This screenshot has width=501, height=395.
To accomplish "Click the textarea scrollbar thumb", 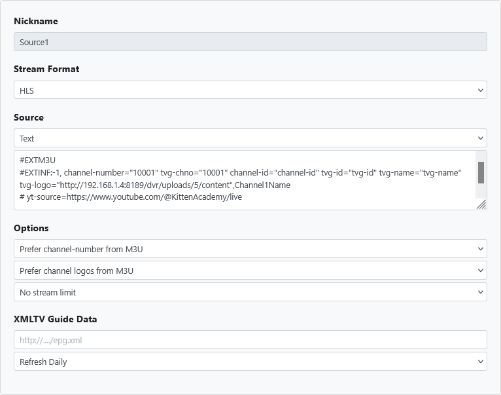I will pos(481,172).
